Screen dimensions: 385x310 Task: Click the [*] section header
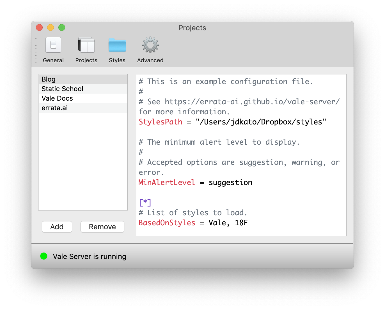point(145,202)
